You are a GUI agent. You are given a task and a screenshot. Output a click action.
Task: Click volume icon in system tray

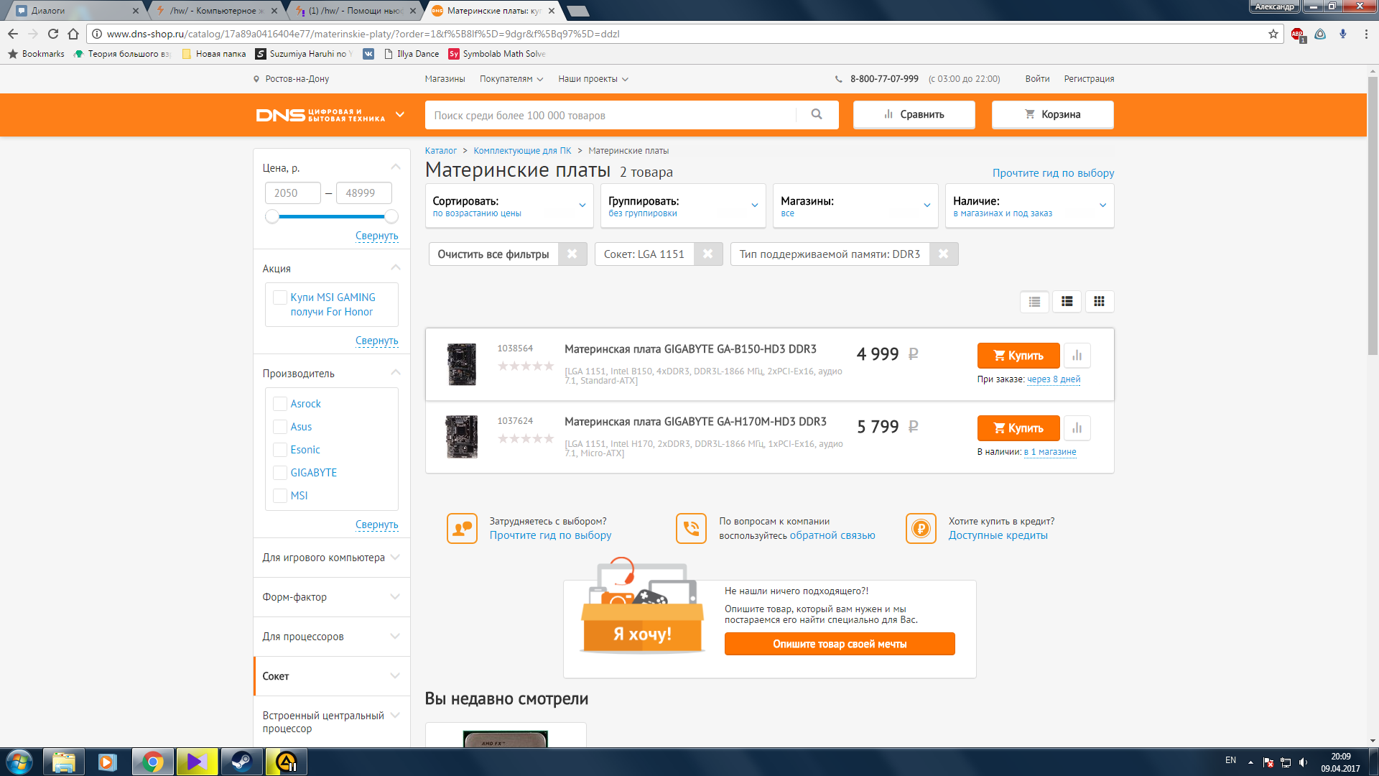1304,762
